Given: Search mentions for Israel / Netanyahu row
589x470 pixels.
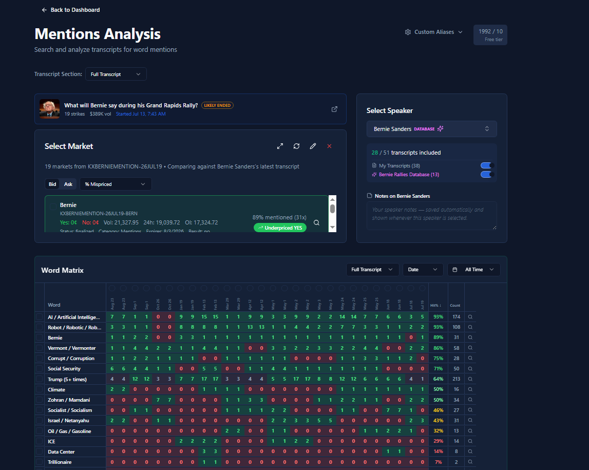Looking at the screenshot, I should [470, 420].
